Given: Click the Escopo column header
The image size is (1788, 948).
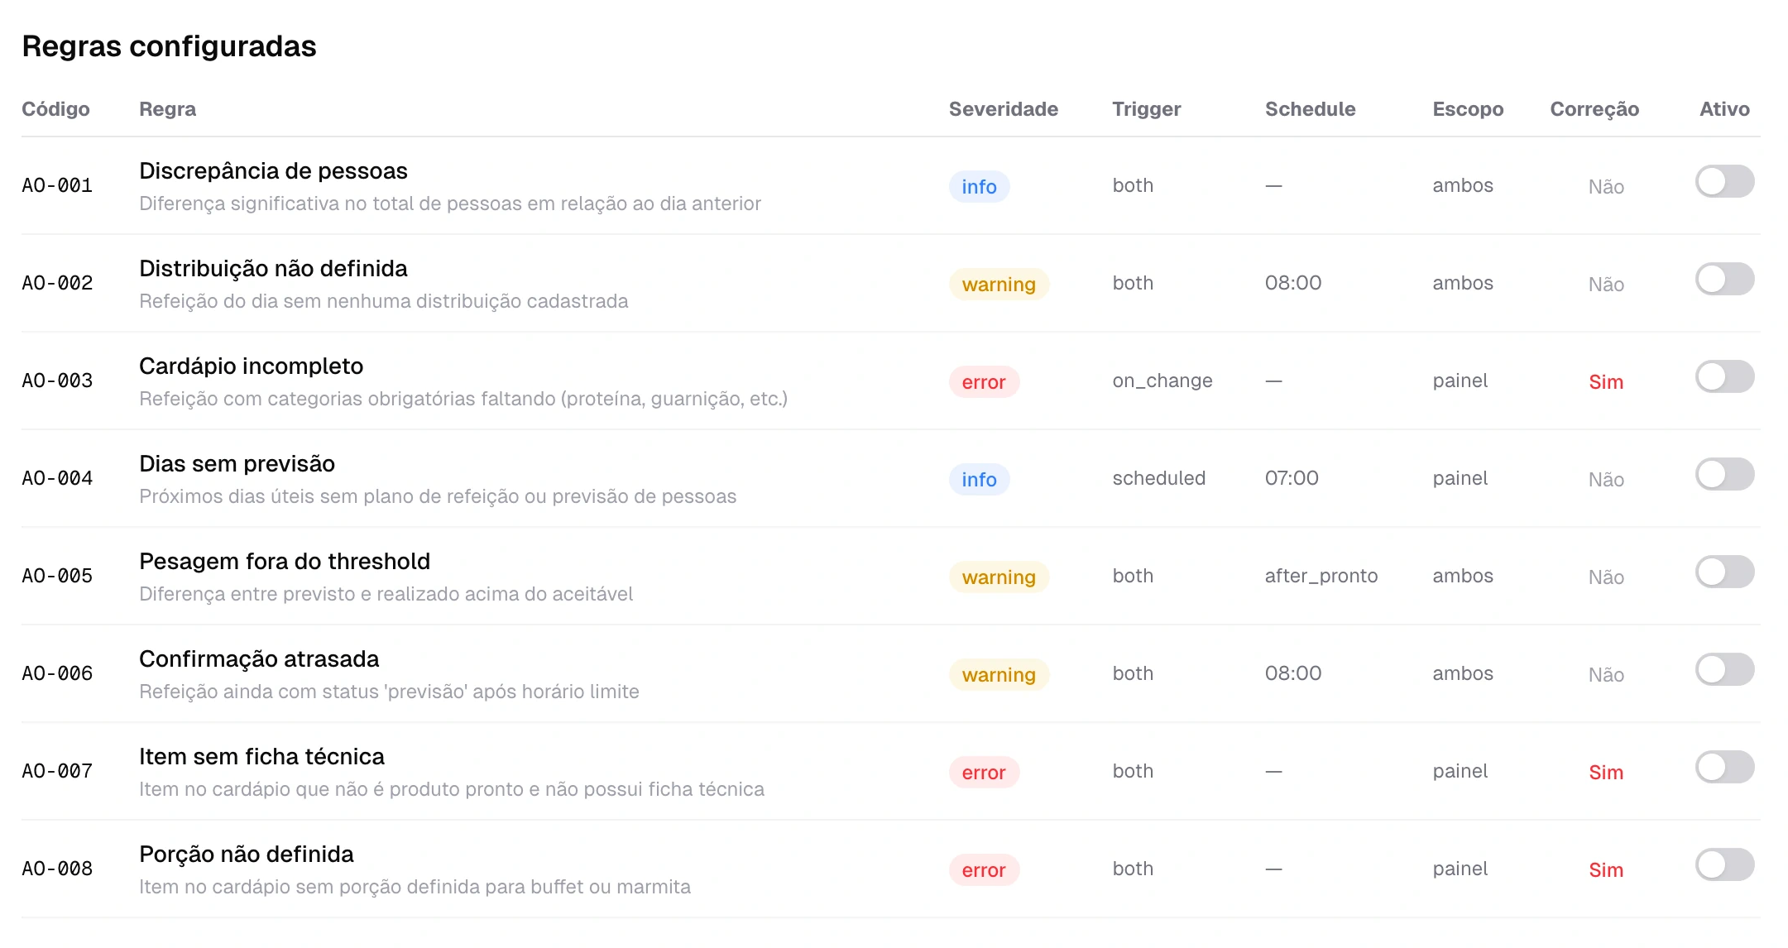Looking at the screenshot, I should tap(1468, 109).
